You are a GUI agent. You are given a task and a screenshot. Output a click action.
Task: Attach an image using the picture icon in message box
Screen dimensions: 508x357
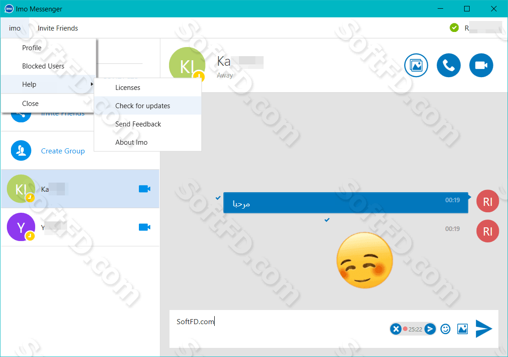pos(462,329)
